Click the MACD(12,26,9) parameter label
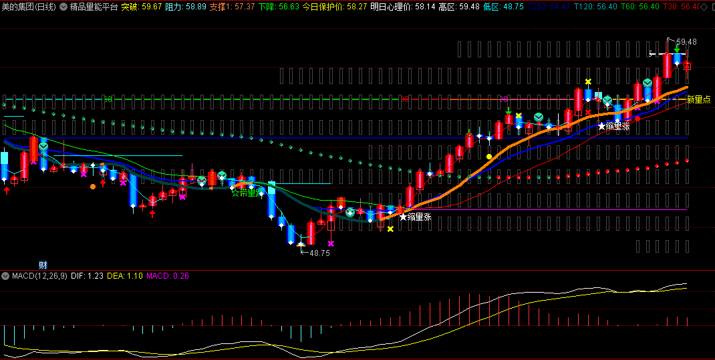 coord(39,276)
